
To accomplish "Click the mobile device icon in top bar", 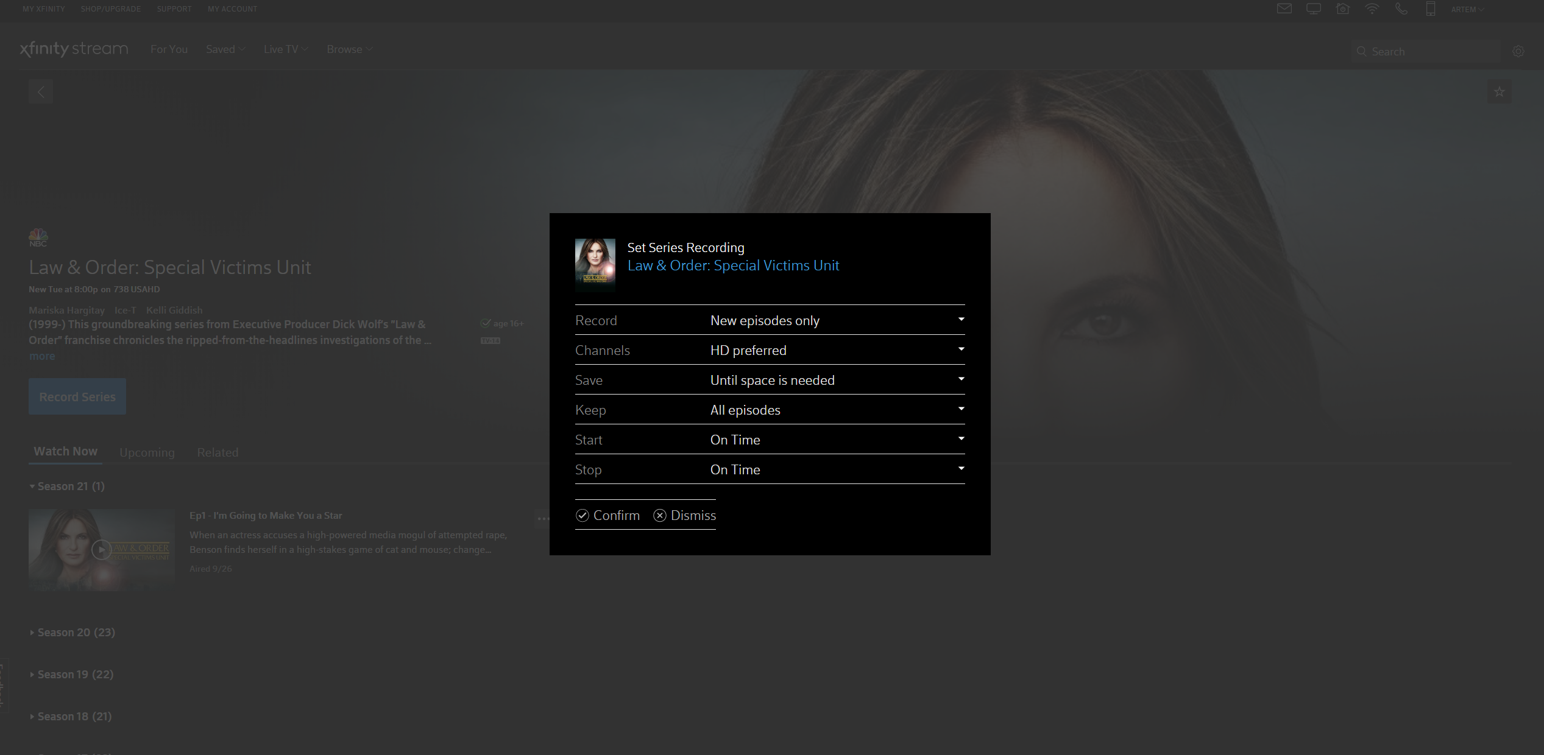I will [x=1430, y=9].
